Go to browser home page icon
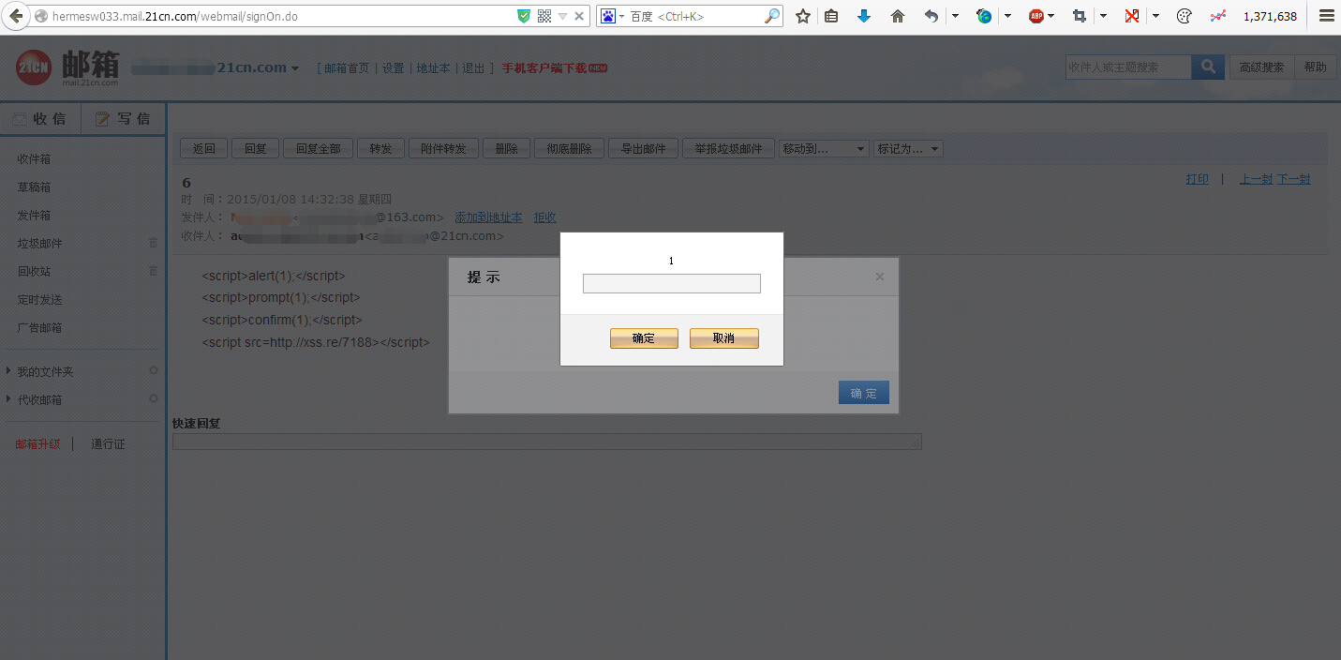 (898, 16)
